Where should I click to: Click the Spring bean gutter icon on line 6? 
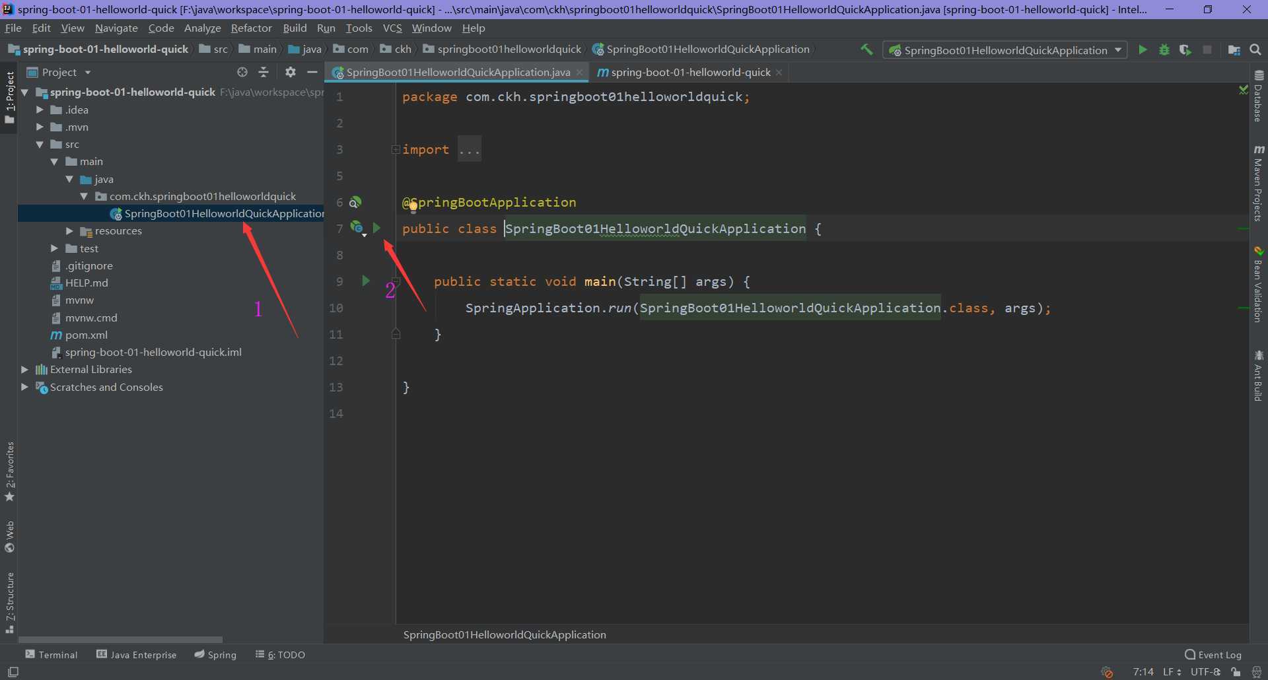point(355,202)
